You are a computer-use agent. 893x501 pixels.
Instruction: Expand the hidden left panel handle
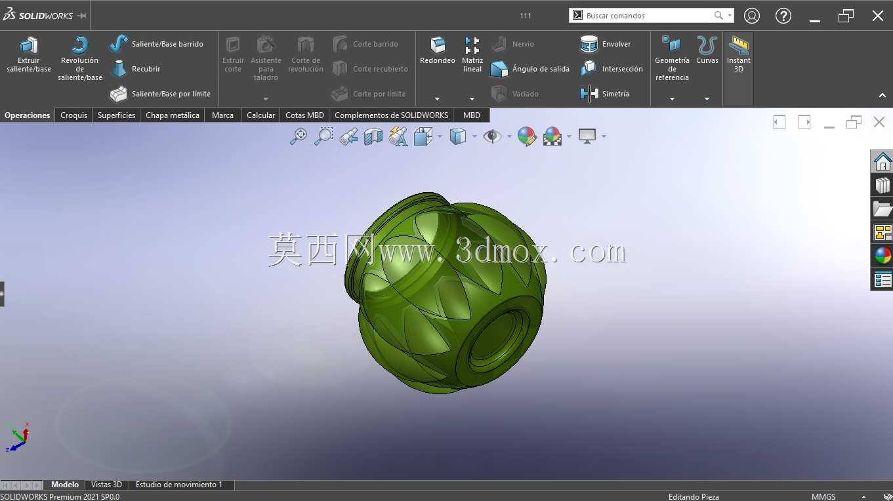click(2, 294)
